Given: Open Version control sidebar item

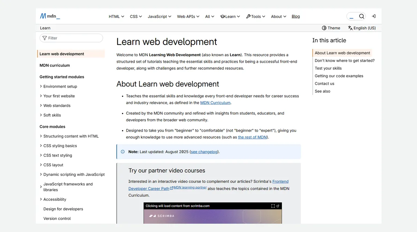Looking at the screenshot, I should coord(57,218).
